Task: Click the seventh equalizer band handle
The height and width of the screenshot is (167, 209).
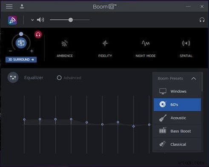Action: click(x=118, y=122)
